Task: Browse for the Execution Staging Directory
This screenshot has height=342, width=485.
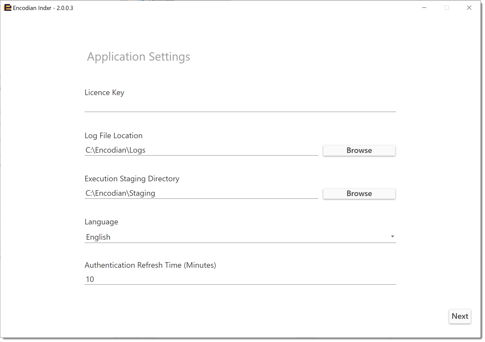Action: [359, 194]
